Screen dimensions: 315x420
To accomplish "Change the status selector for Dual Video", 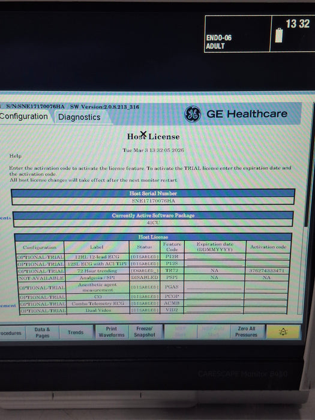I will 145,310.
